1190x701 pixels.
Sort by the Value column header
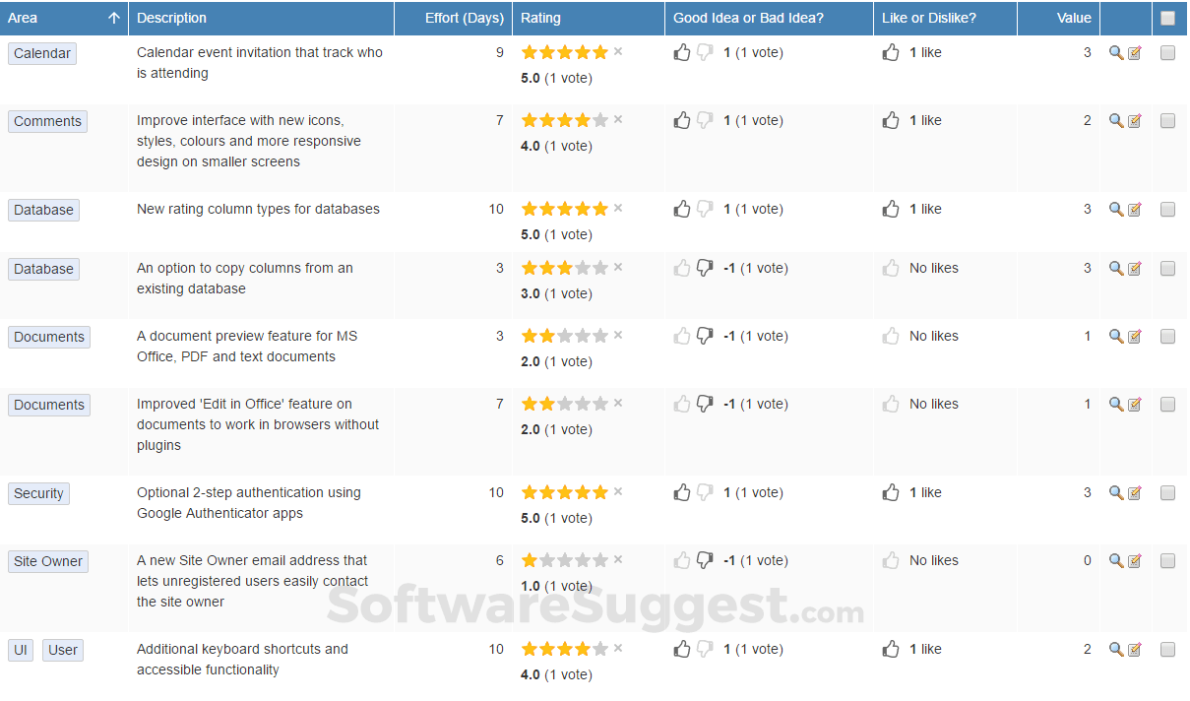[1074, 18]
